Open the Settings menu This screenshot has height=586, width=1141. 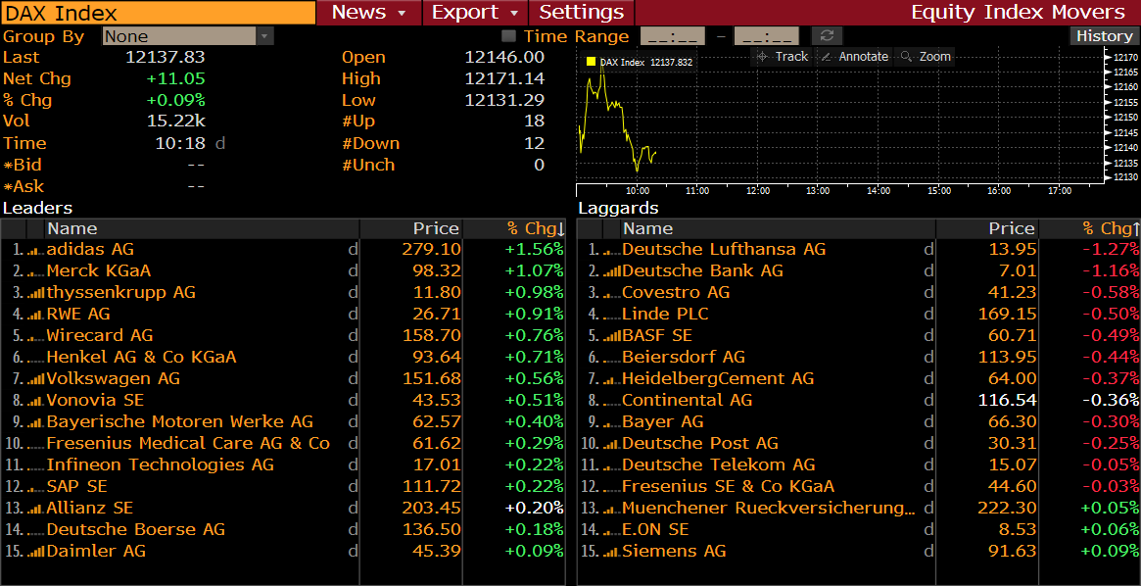tap(581, 13)
